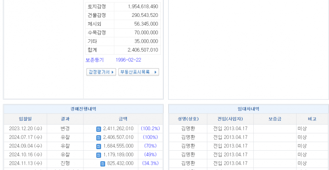Select the 기타 row label
The width and height of the screenshot is (329, 170).
[92, 41]
